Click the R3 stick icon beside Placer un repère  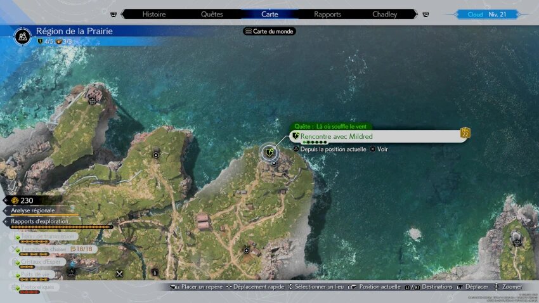pos(175,287)
